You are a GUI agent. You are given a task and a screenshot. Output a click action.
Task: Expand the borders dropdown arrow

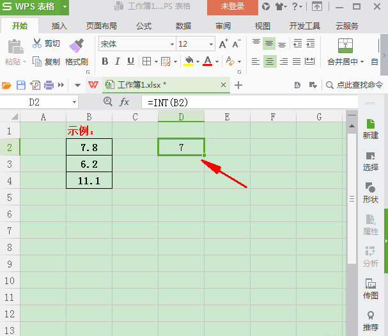tap(156, 61)
